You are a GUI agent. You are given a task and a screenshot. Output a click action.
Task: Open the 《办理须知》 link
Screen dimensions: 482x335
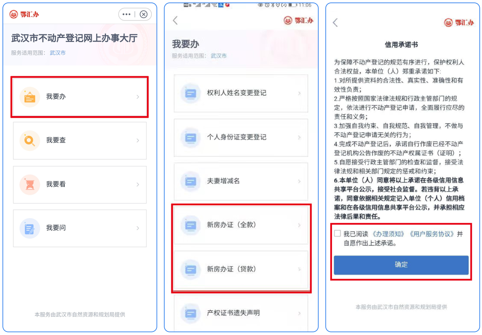click(x=388, y=234)
